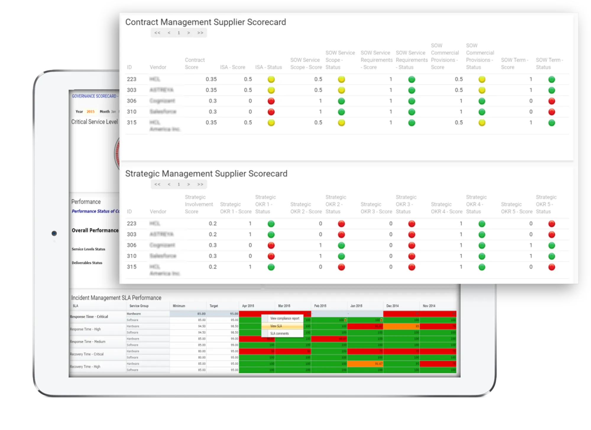
Task: Click the green SOW Term status dot for ID 303
Action: pyautogui.click(x=551, y=90)
